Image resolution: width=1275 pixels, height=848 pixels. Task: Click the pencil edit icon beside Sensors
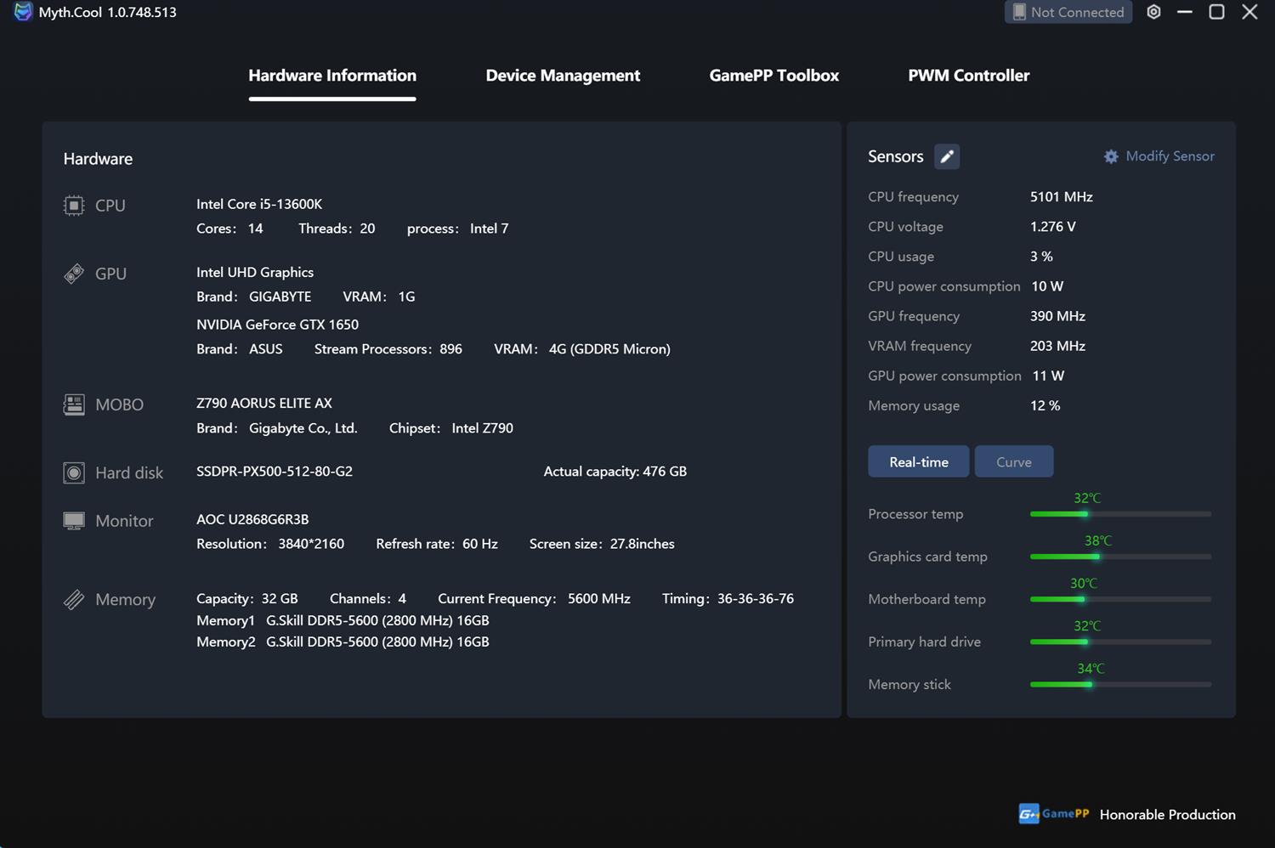(946, 156)
